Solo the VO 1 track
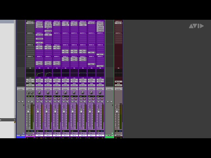This screenshot has width=211, height=158. pos(38,102)
